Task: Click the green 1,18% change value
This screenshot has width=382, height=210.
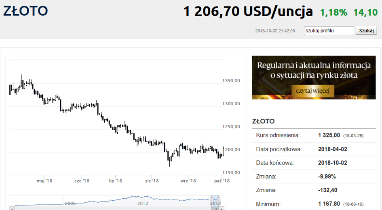Action: [x=333, y=12]
